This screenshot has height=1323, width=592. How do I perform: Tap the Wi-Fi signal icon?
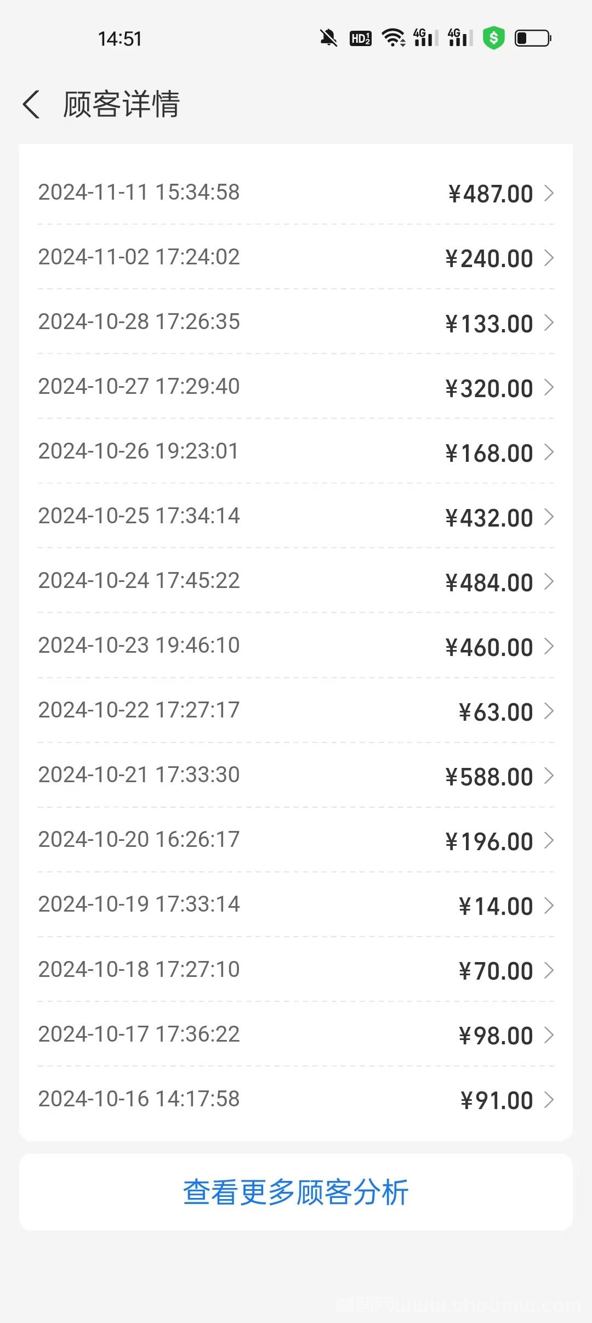point(394,38)
